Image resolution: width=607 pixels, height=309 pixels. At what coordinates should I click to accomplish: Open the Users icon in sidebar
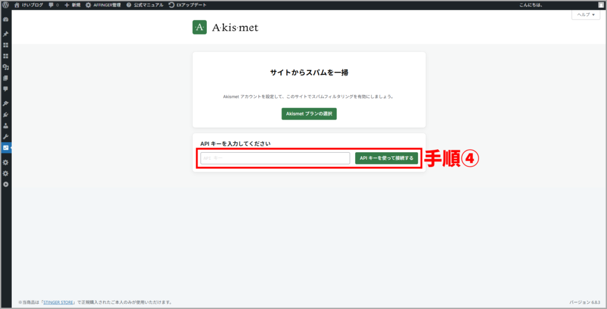pos(6,125)
